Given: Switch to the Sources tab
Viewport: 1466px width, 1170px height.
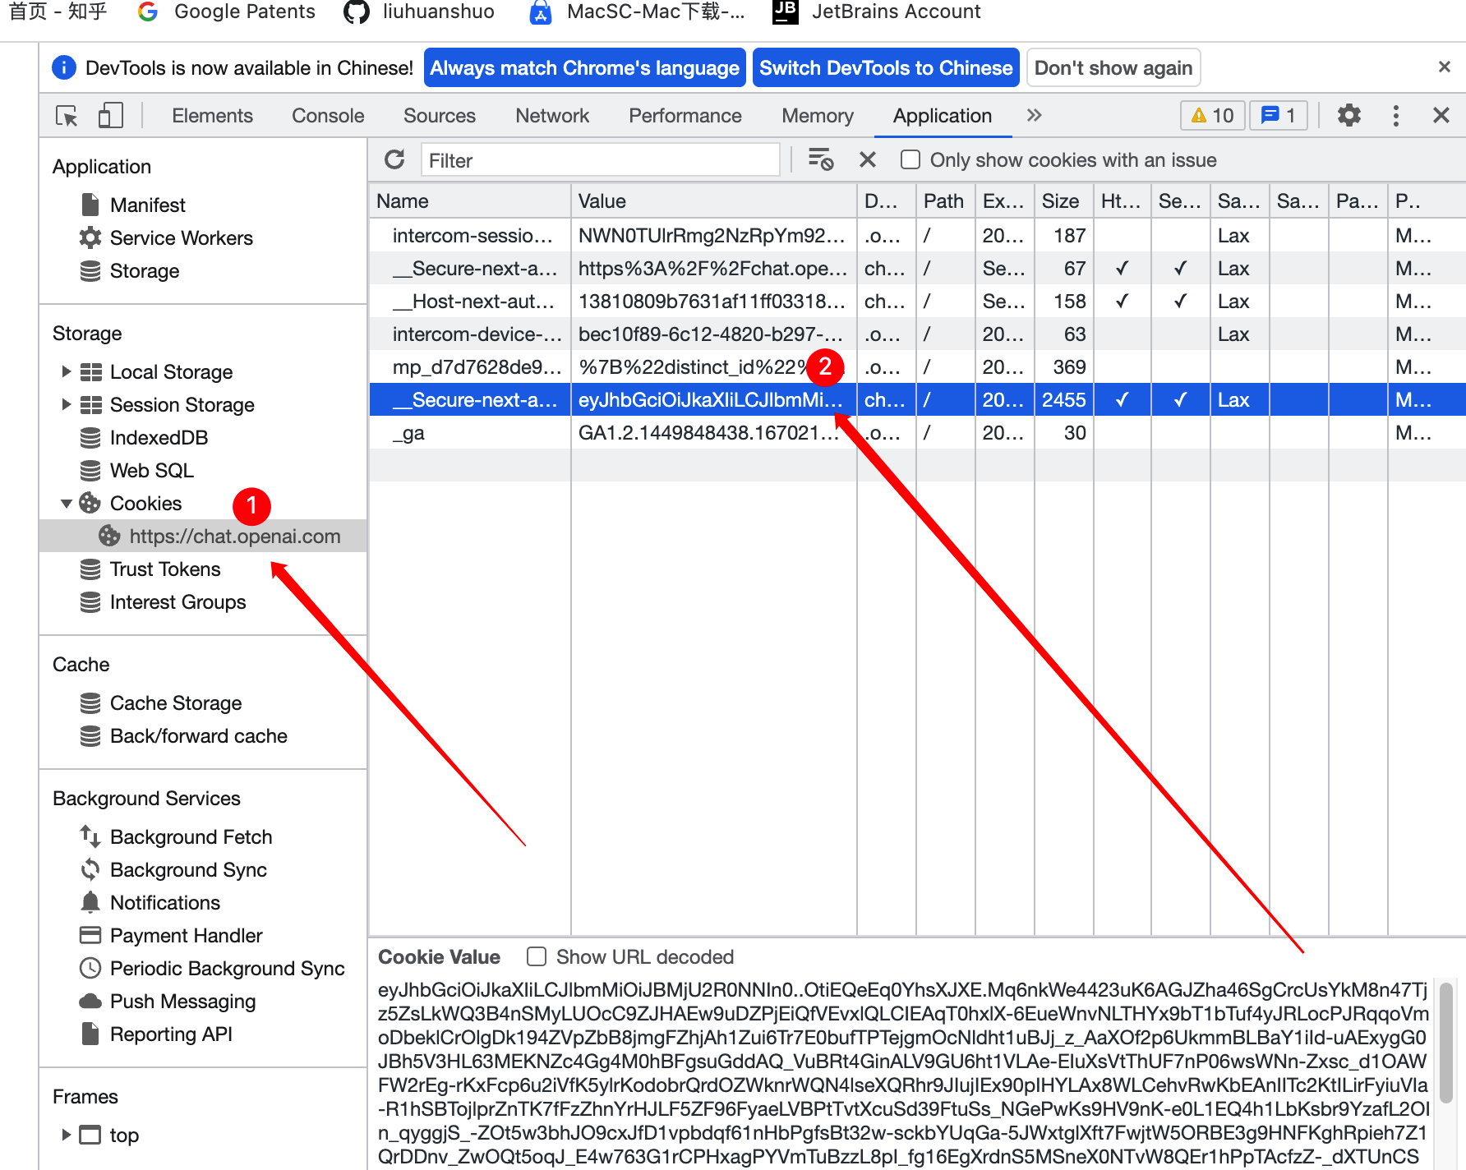Looking at the screenshot, I should [x=439, y=116].
